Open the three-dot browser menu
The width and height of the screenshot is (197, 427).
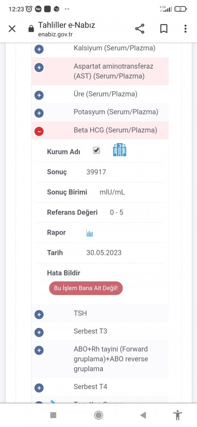[x=185, y=29]
